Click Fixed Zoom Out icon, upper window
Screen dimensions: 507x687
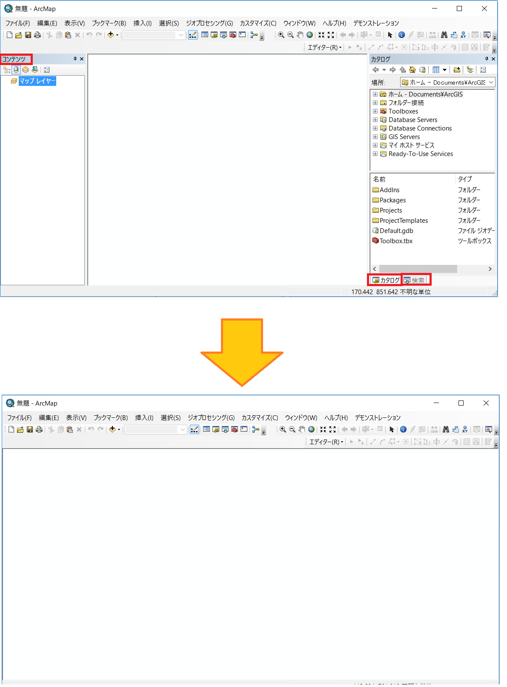[331, 35]
